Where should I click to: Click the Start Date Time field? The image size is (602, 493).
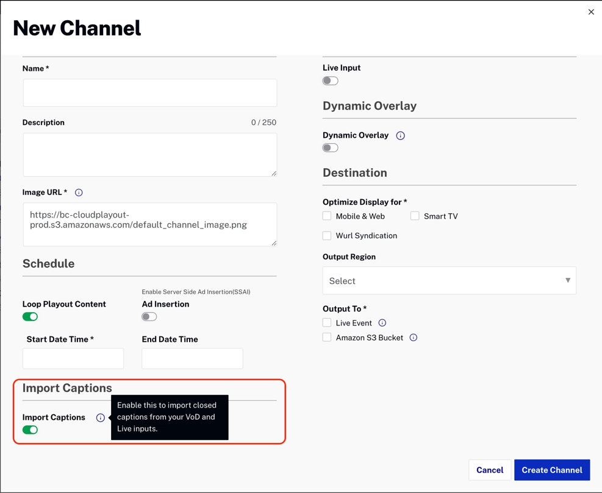[73, 358]
